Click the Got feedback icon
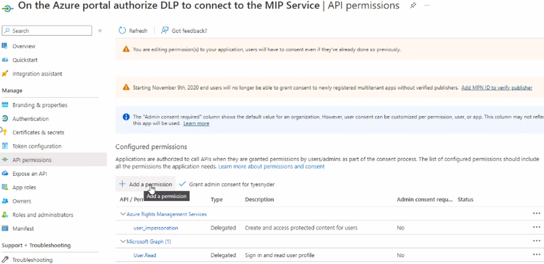Image resolution: width=544 pixels, height=264 pixels. [x=165, y=31]
